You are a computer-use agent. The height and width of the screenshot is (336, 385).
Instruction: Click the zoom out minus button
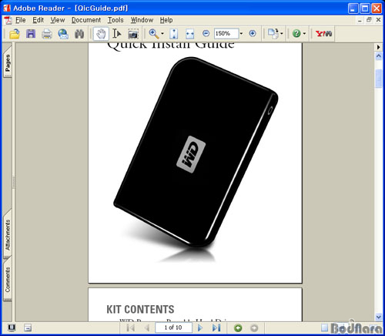(x=206, y=33)
